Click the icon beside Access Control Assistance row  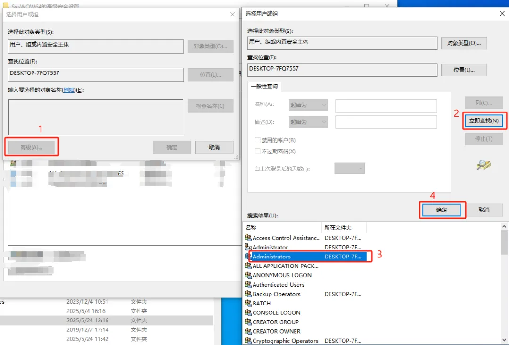[x=248, y=238]
